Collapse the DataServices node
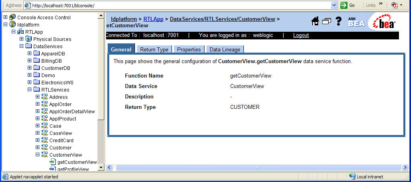Screen dimensions: 411x182 coord(21,46)
